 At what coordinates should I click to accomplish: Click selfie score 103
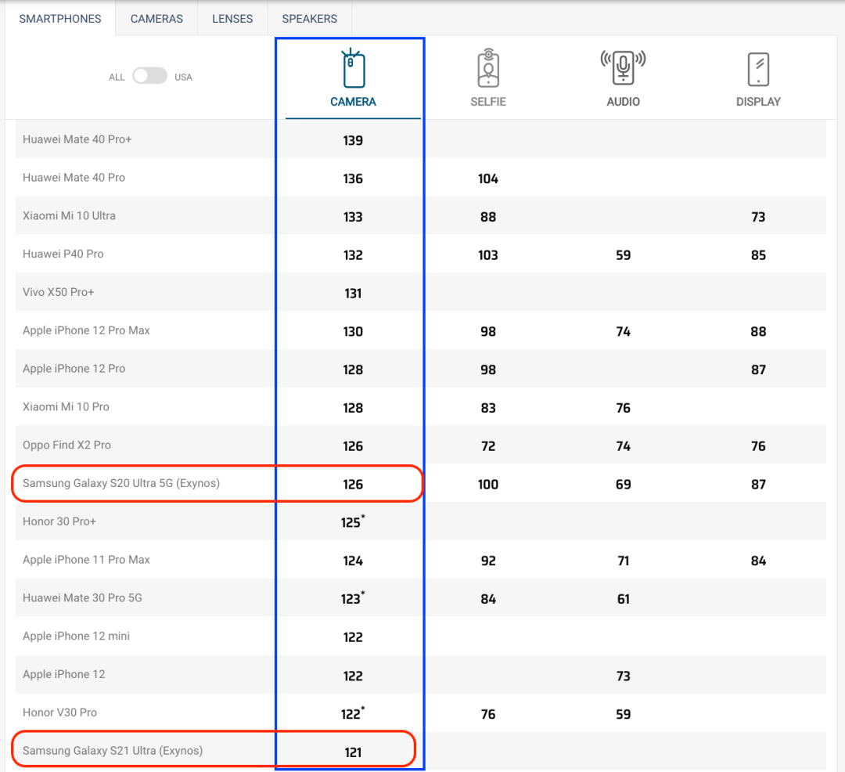coord(488,255)
